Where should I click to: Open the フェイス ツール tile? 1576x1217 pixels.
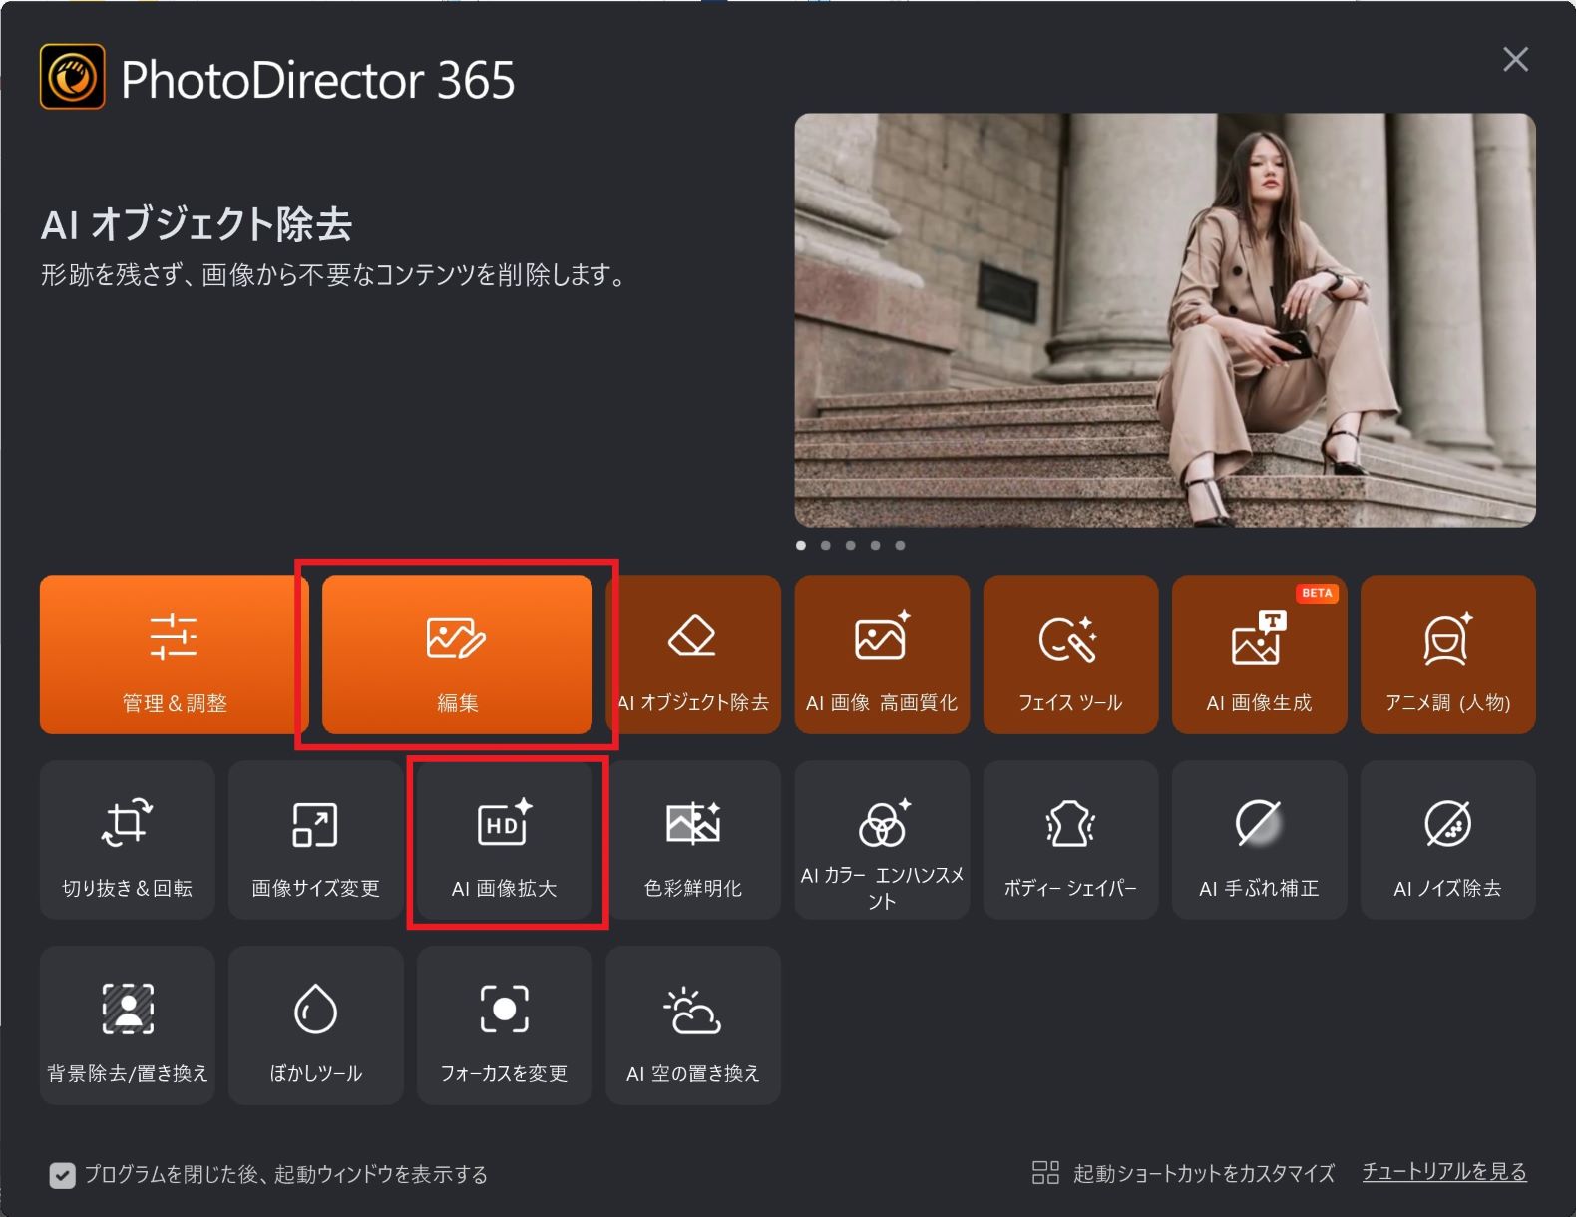(1070, 654)
